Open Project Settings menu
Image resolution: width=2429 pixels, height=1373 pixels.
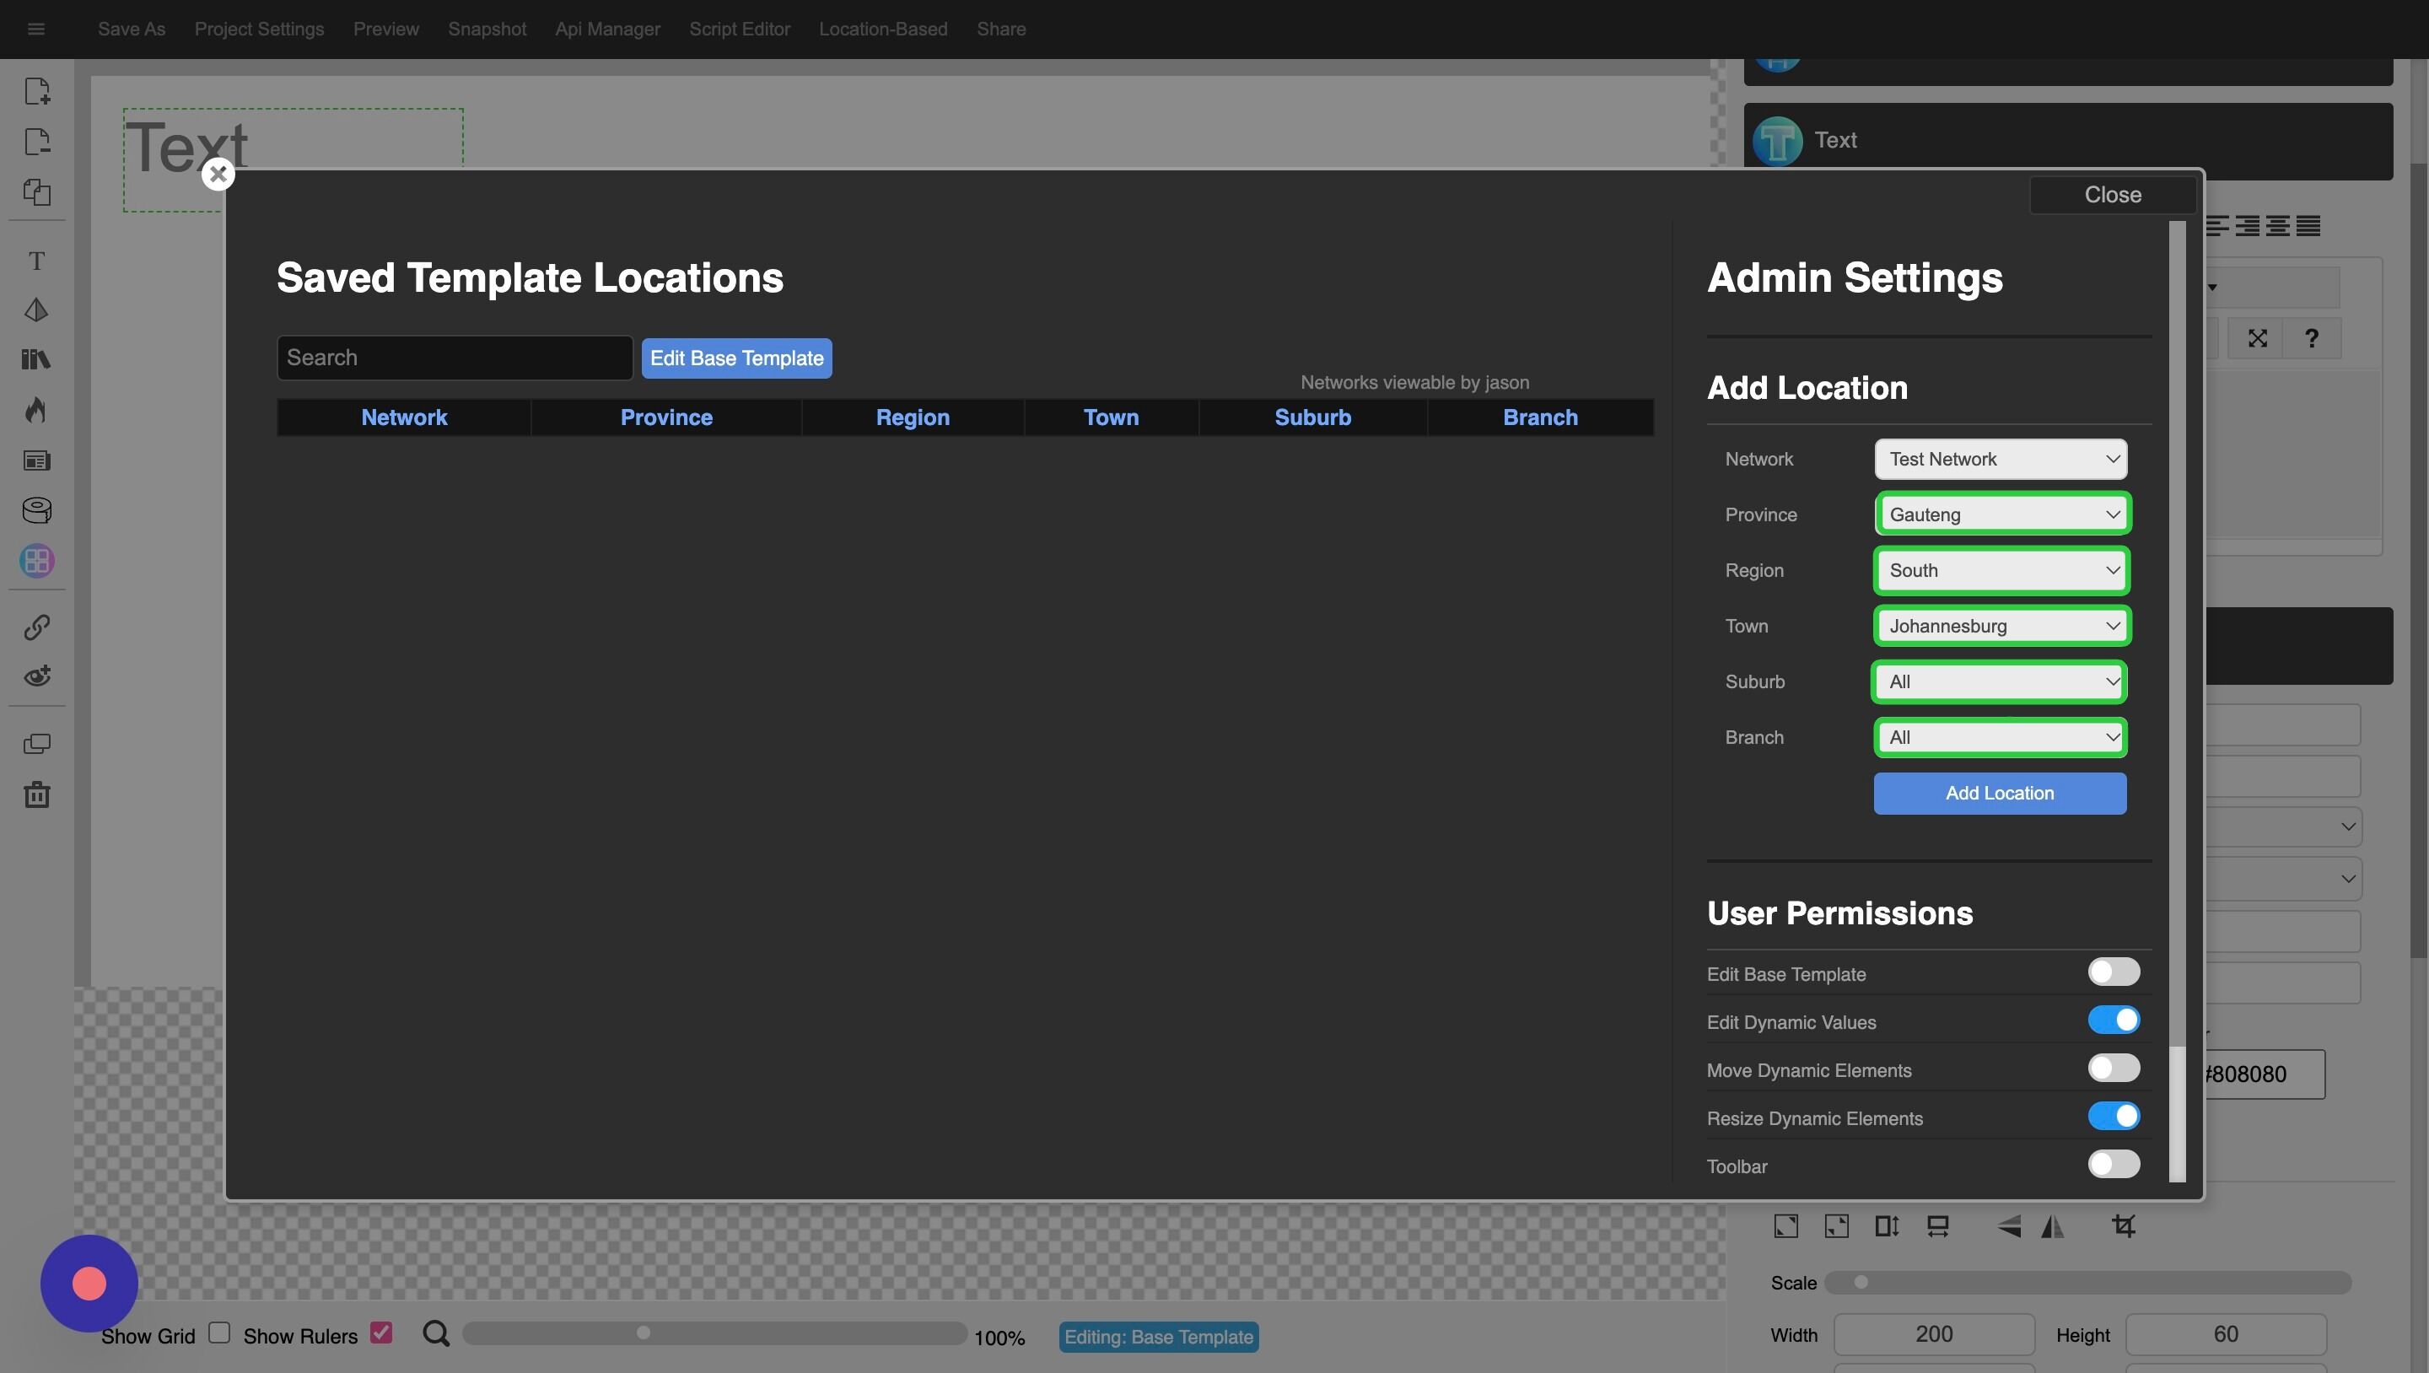259,30
